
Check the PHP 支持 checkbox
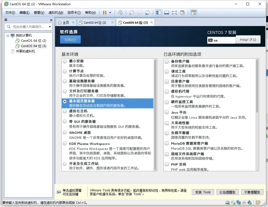coord(167,164)
